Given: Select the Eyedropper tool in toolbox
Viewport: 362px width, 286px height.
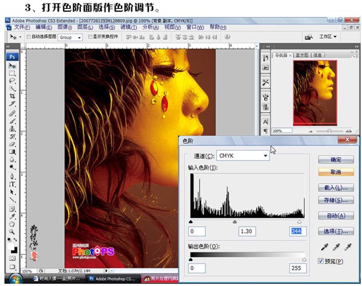Looking at the screenshot, I should [x=13, y=216].
